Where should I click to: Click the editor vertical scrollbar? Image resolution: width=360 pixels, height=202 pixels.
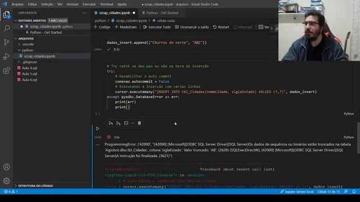[358, 138]
